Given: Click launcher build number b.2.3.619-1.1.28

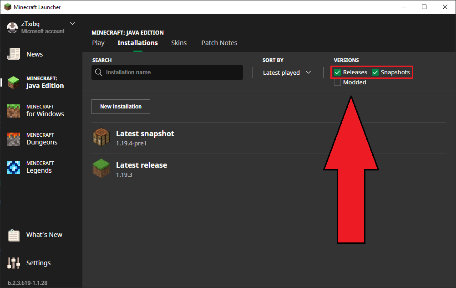Looking at the screenshot, I should click(x=27, y=283).
